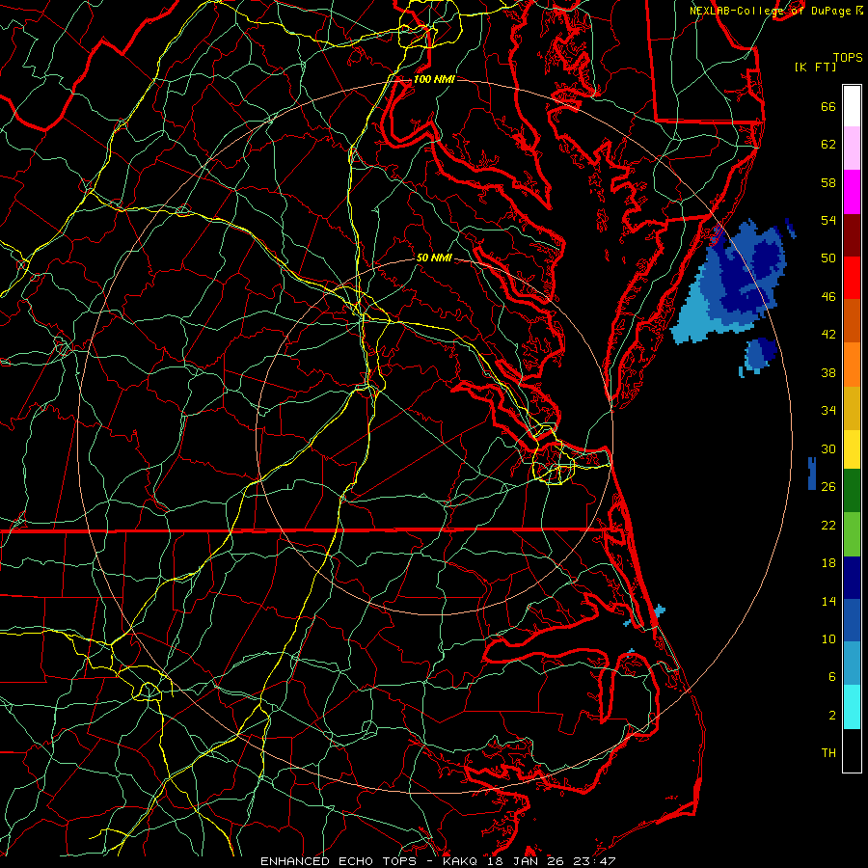Click legend value '2'
The width and height of the screenshot is (868, 868).
831,716
